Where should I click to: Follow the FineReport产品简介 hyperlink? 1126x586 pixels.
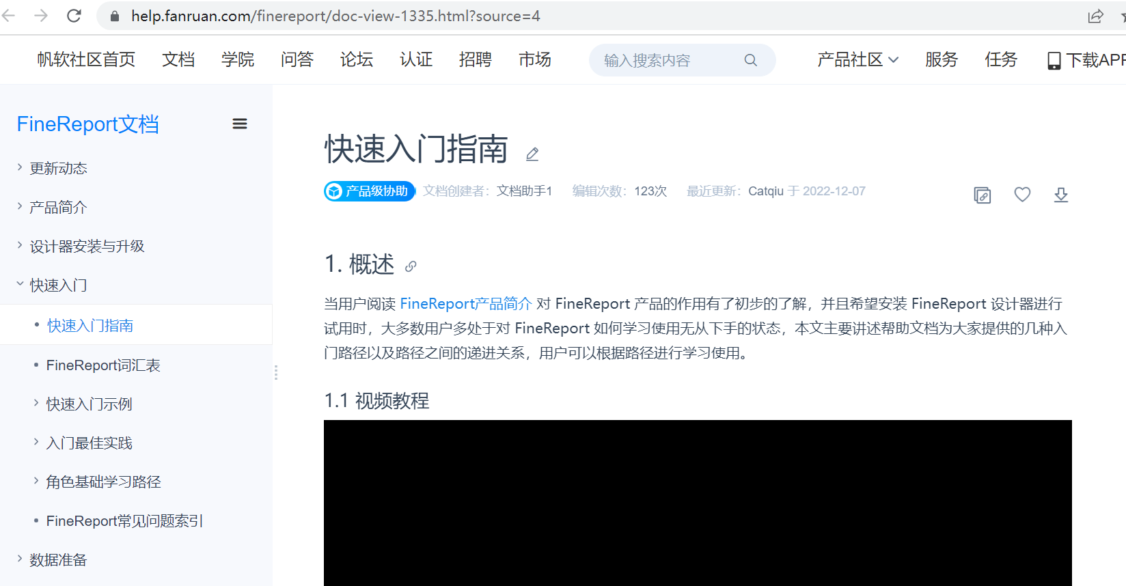(x=465, y=304)
